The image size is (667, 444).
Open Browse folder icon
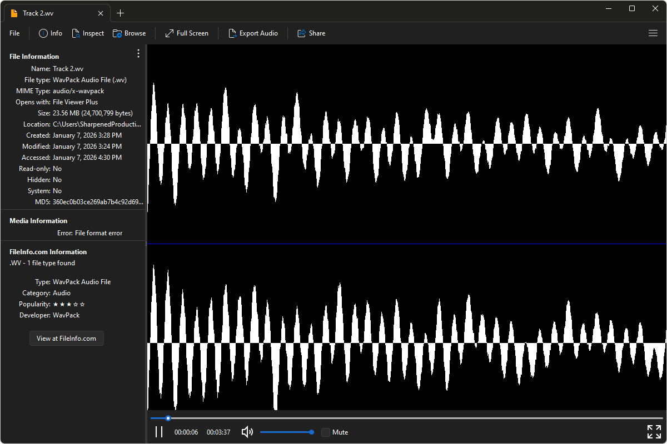(117, 33)
